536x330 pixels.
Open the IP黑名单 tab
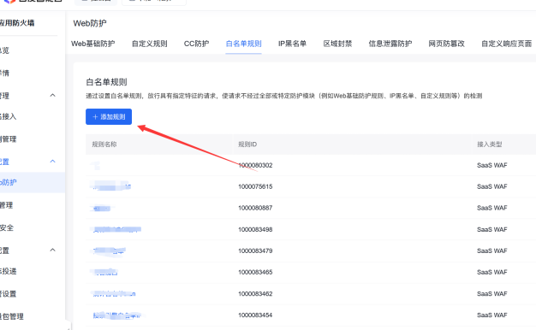(x=292, y=44)
